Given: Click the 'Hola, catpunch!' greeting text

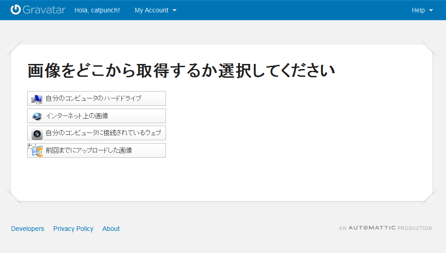Looking at the screenshot, I should click(97, 10).
